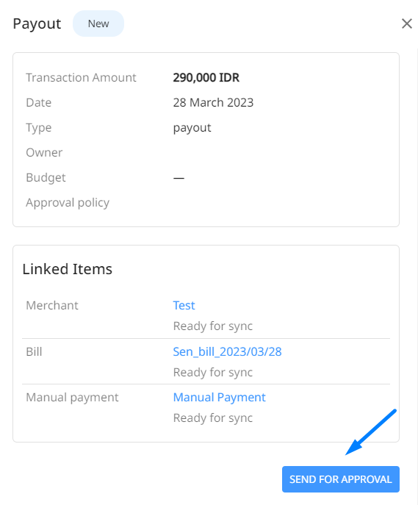Click the payout type value

[x=192, y=128]
